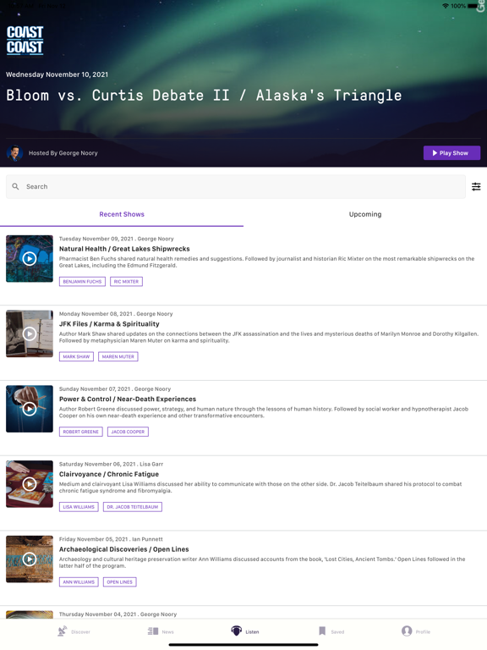Play the JFK Files / Karma & Spirituality episode
487x650 pixels.
pyautogui.click(x=30, y=333)
